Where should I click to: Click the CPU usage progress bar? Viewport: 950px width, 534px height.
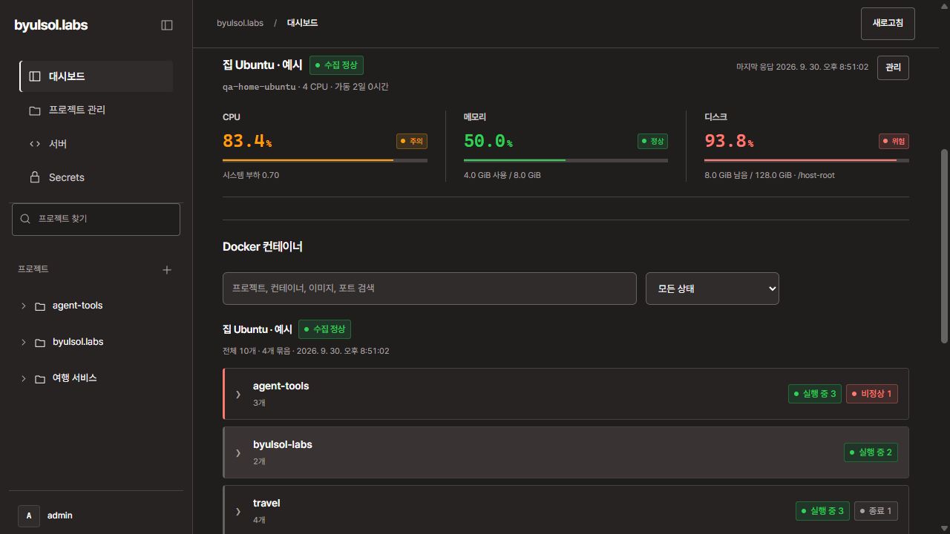click(325, 160)
